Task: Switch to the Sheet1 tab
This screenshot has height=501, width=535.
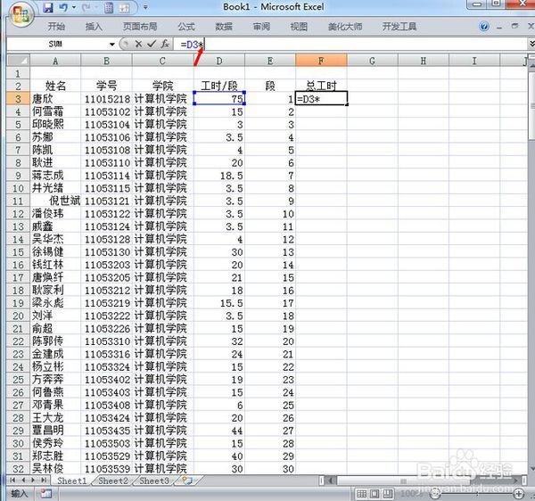Action: click(x=71, y=480)
